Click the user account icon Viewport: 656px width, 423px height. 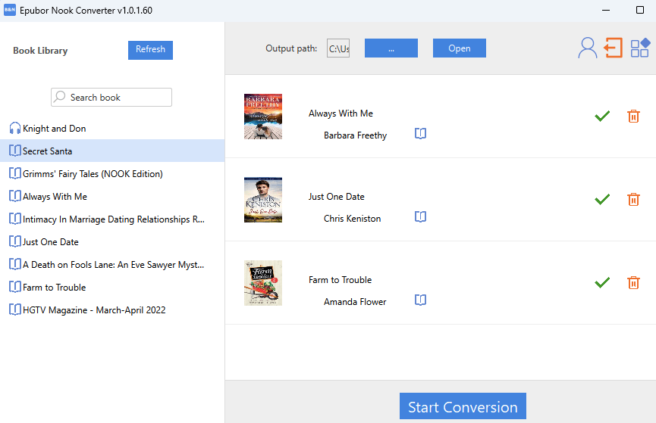pyautogui.click(x=588, y=48)
